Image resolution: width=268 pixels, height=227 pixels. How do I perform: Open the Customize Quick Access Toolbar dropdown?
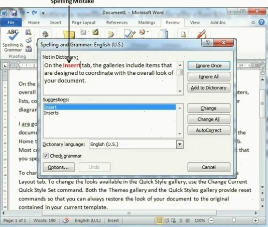pos(43,13)
